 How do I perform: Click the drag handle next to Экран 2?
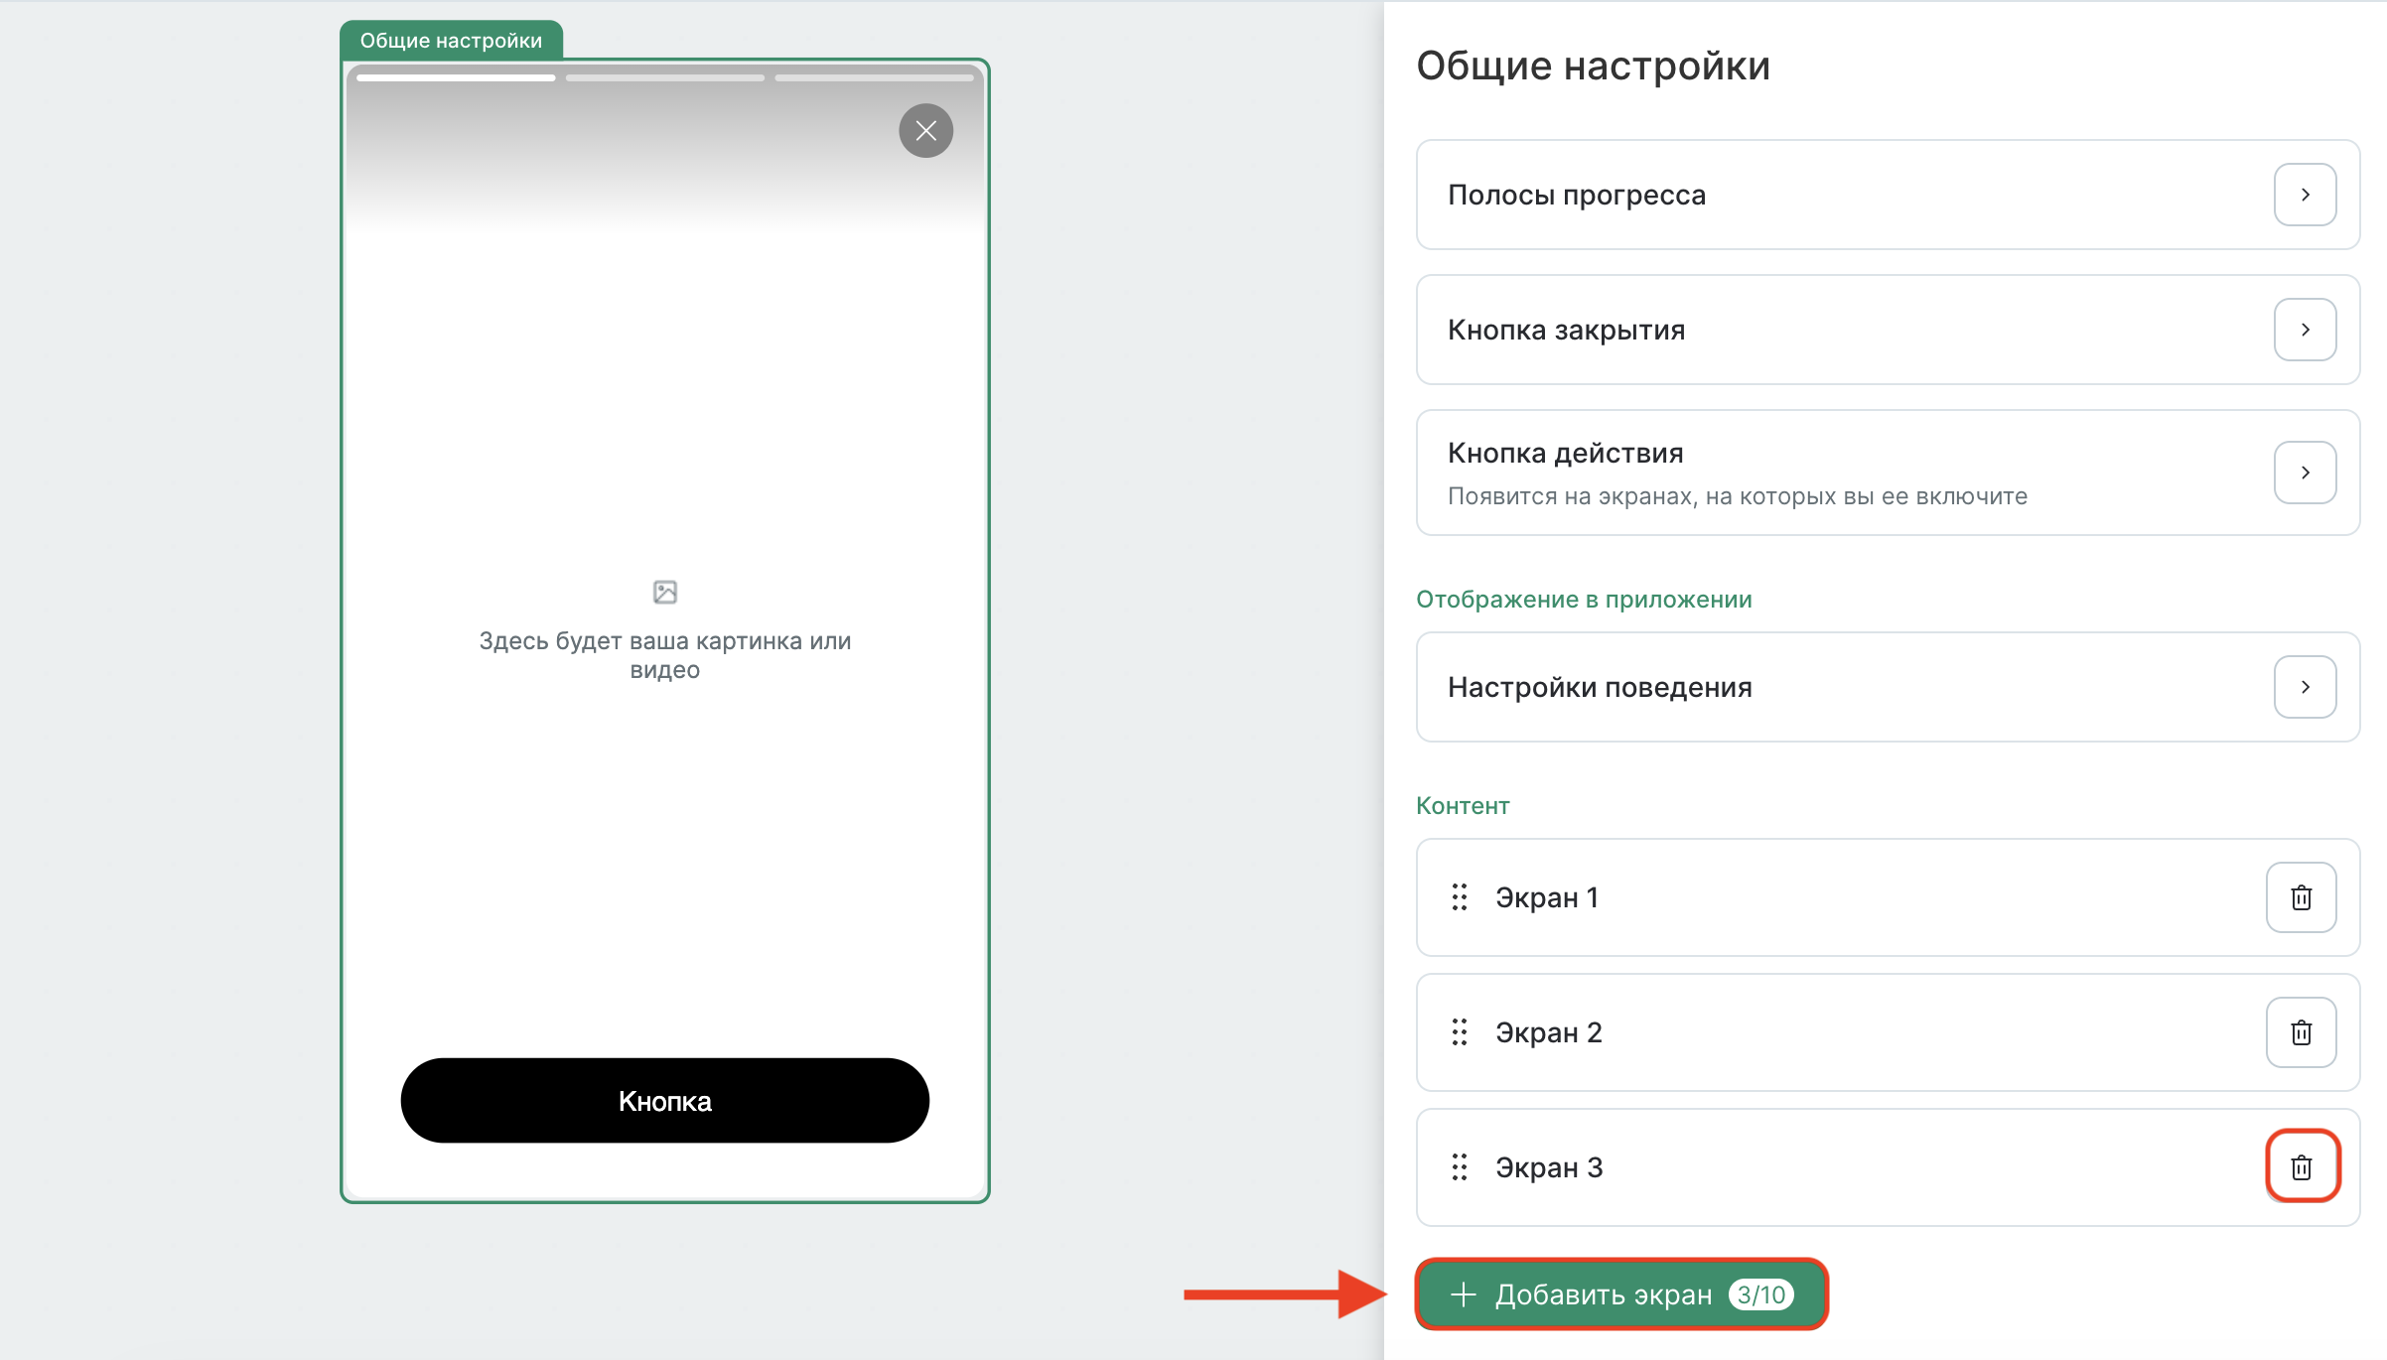coord(1459,1032)
